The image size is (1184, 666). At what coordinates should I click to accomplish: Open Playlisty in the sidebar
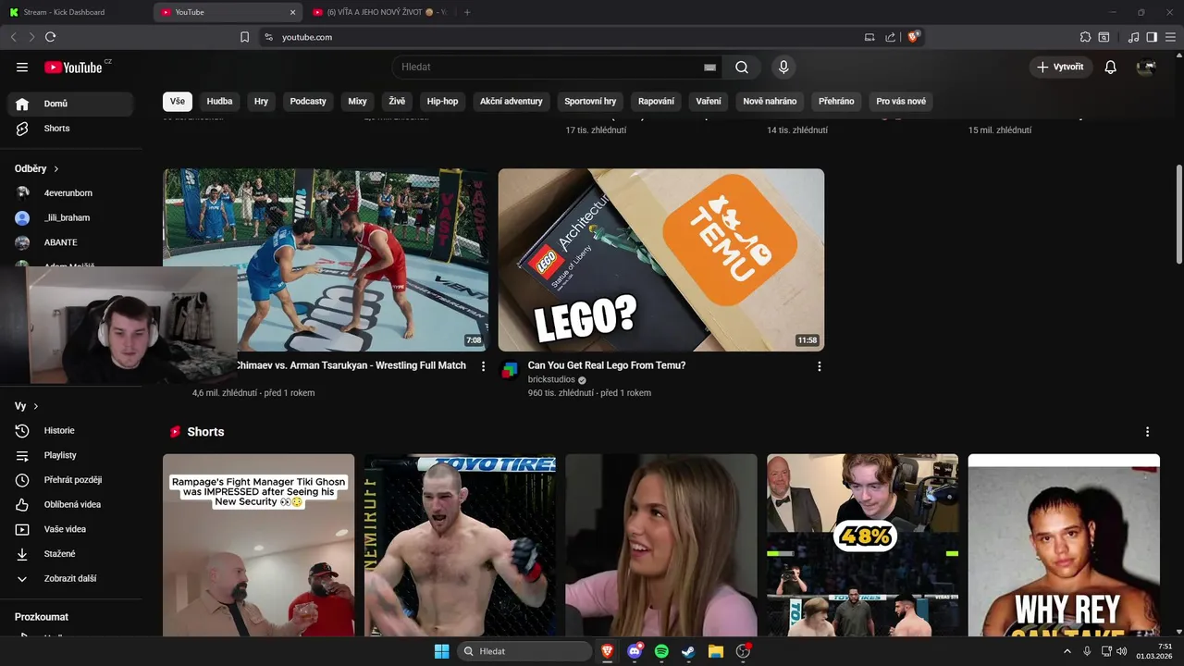[x=71, y=455]
